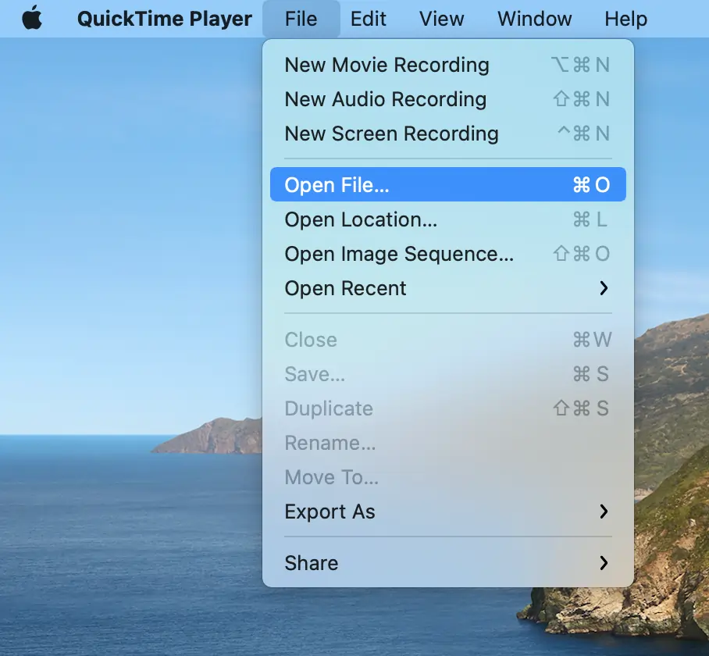
Task: Start a New Audio Recording
Action: [447, 99]
